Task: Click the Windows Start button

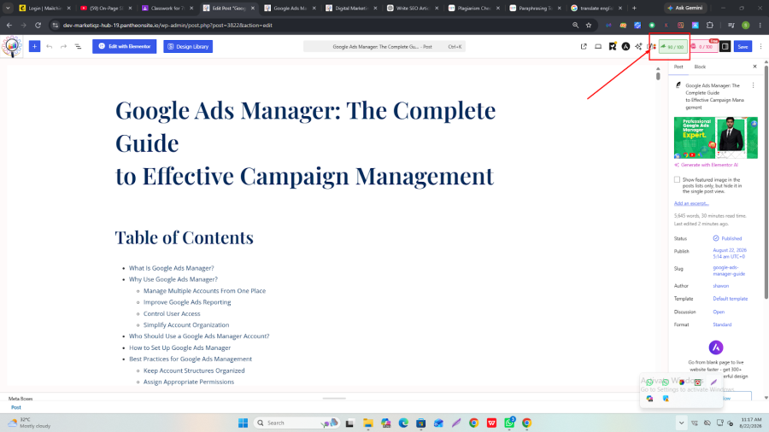Action: click(x=243, y=423)
